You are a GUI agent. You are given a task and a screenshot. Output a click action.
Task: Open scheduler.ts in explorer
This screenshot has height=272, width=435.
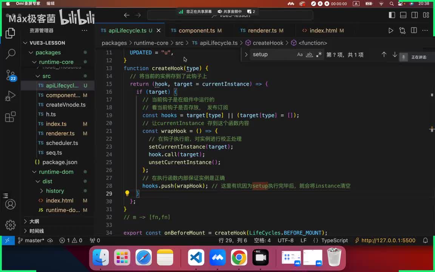(62, 143)
